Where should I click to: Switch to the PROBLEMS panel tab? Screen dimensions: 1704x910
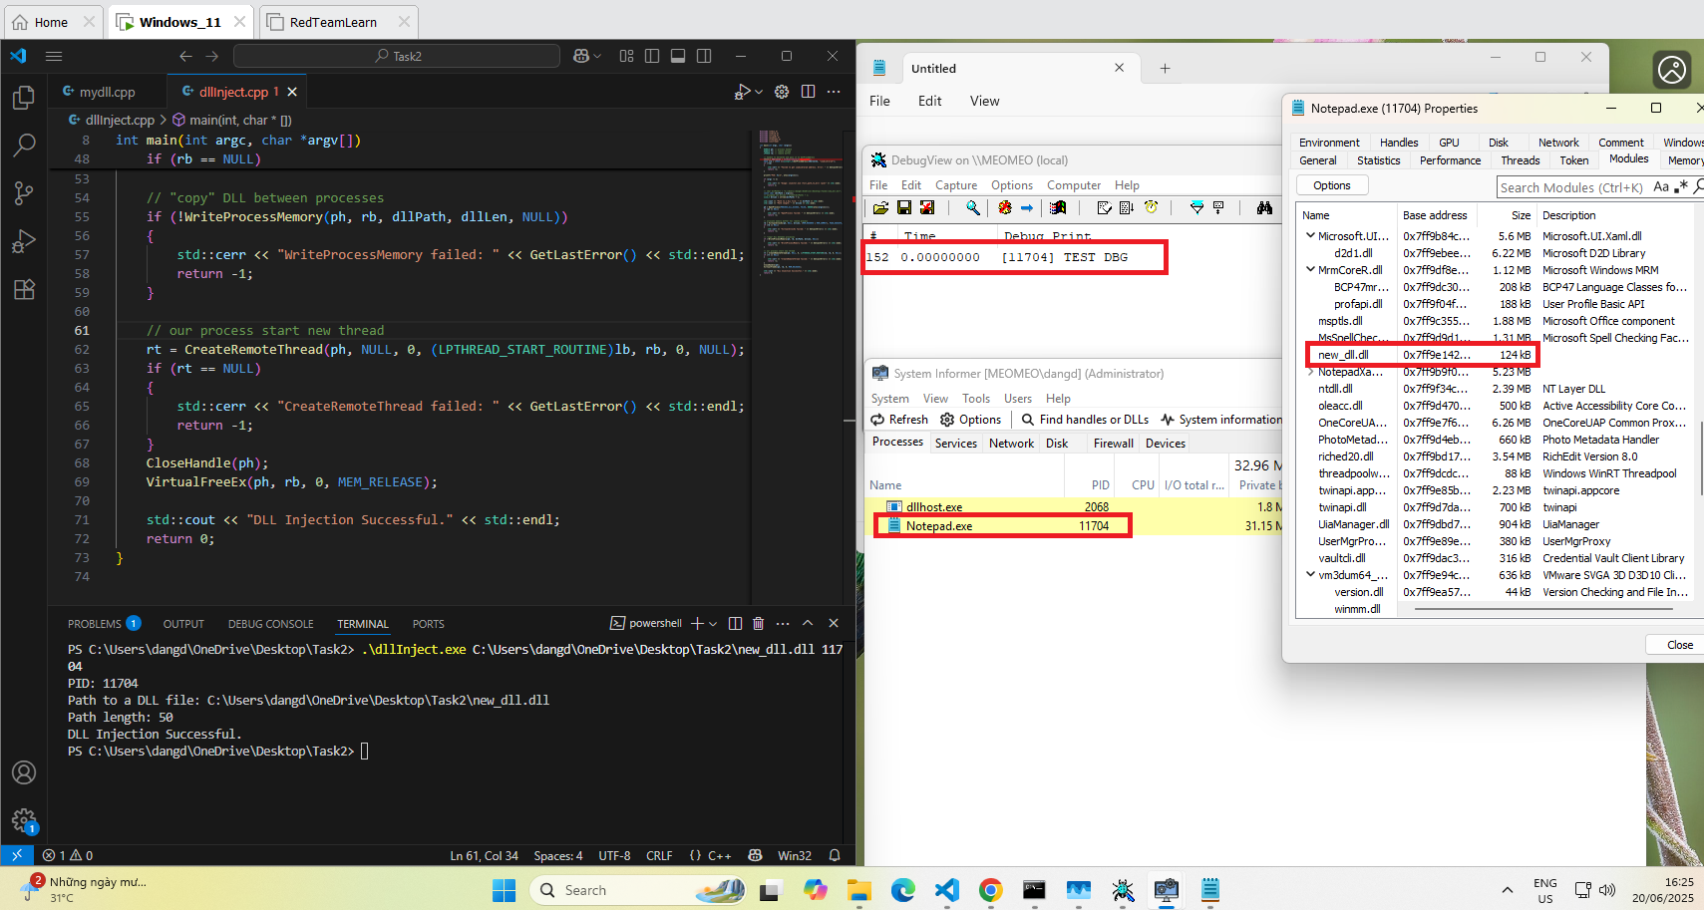click(104, 624)
